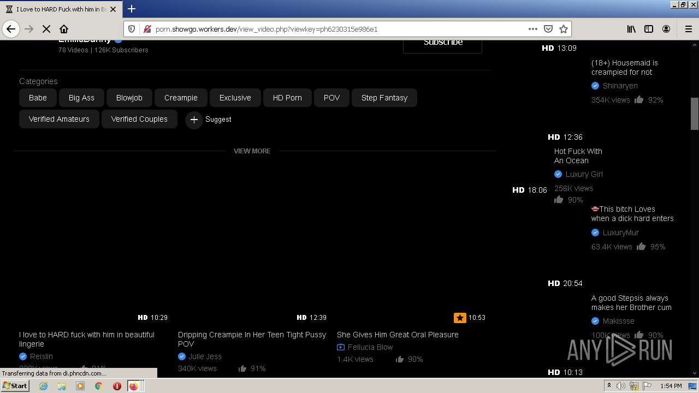Select the Exclusive category tag
Viewport: 699px width, 393px height.
point(235,98)
